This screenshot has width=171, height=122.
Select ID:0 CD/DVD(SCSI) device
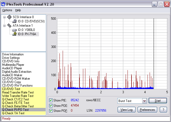coord(31,21)
